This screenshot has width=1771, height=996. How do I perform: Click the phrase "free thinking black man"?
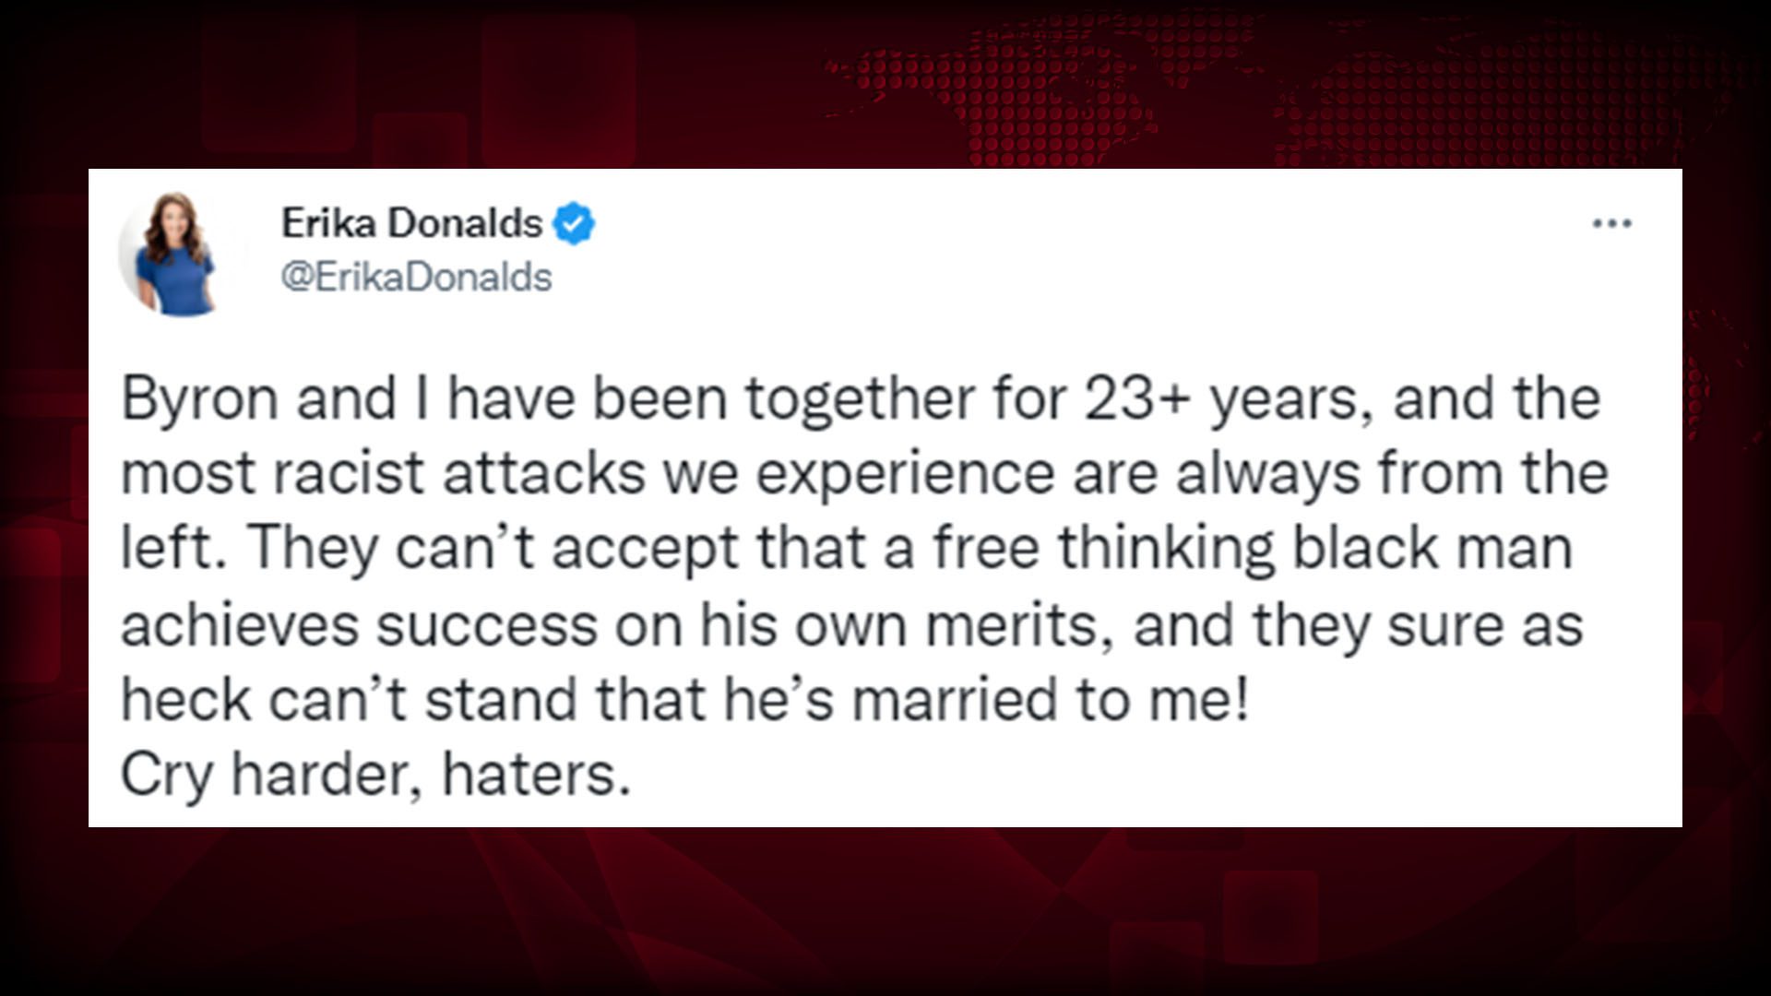pos(1252,550)
